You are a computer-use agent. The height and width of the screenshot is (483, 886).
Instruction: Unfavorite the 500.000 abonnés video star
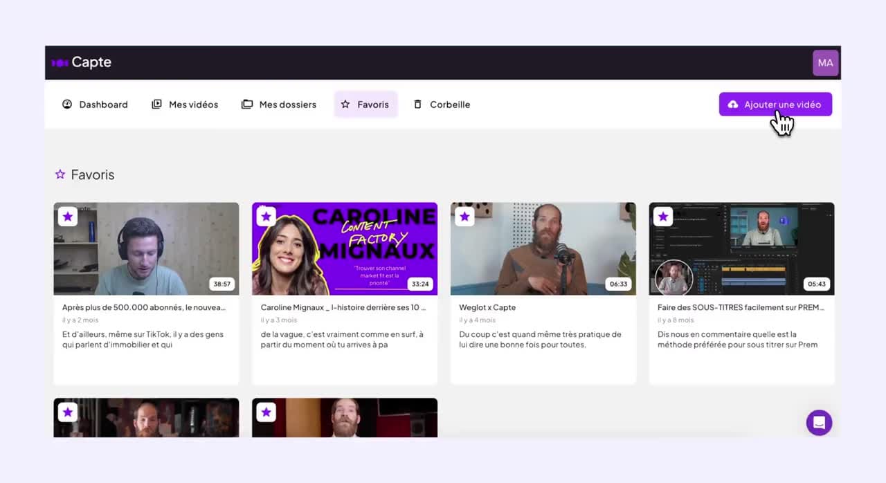(x=67, y=217)
